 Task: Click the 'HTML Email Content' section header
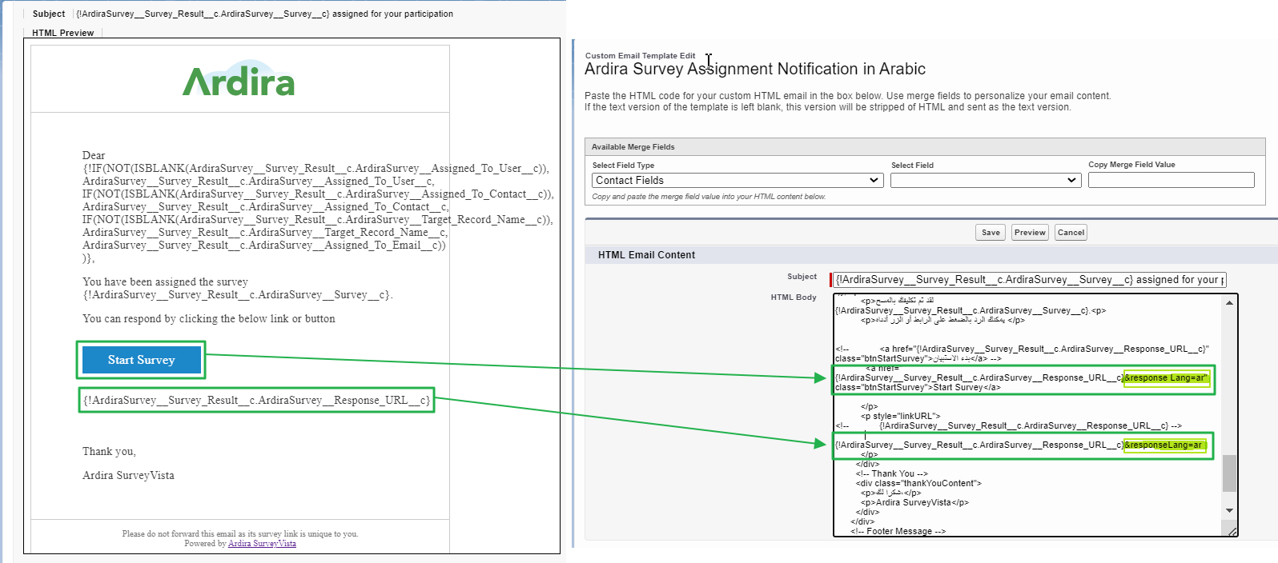tap(646, 255)
